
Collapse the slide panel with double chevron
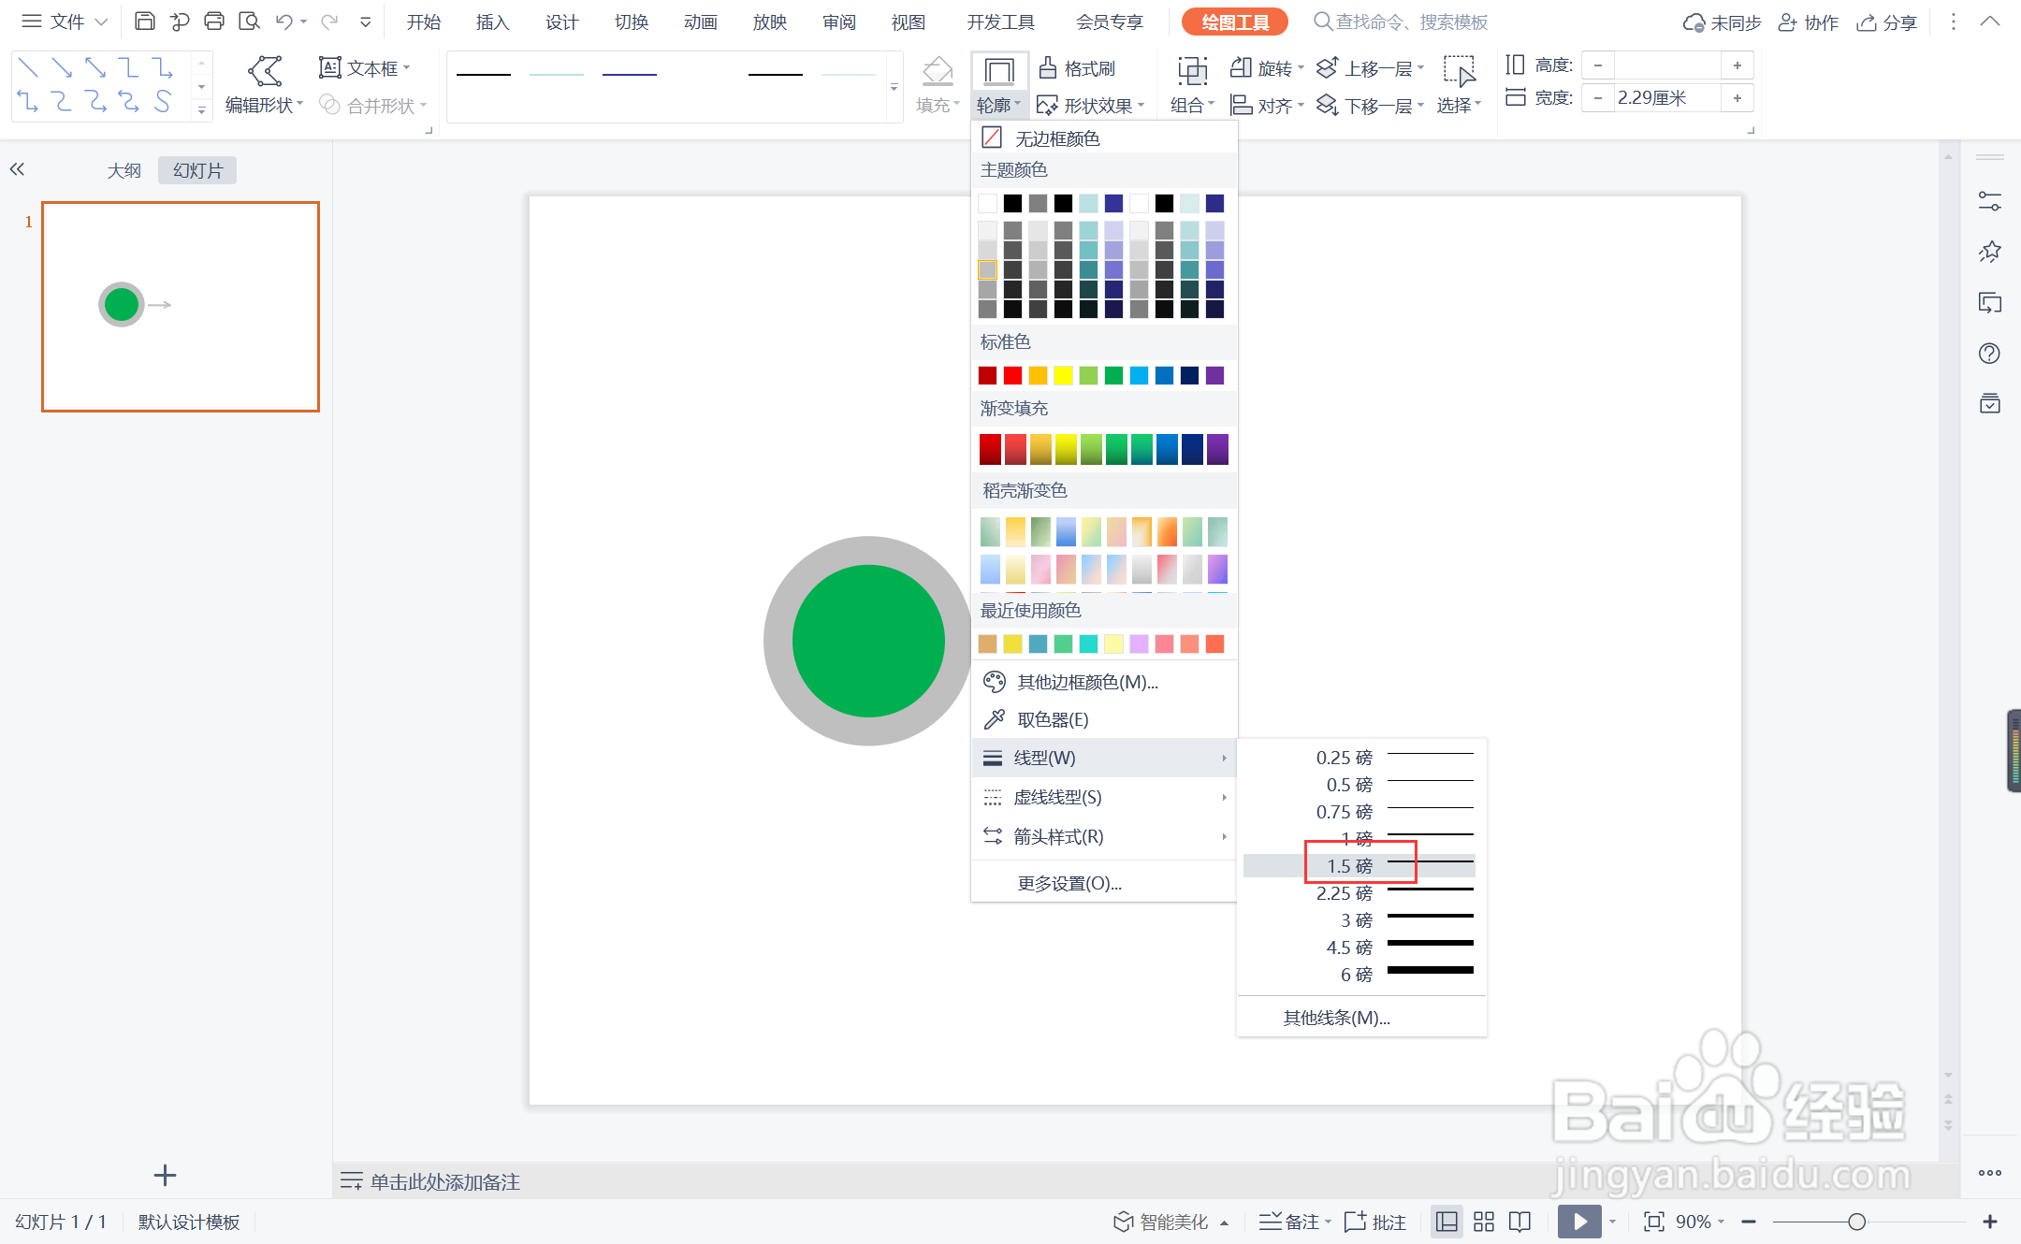click(17, 169)
